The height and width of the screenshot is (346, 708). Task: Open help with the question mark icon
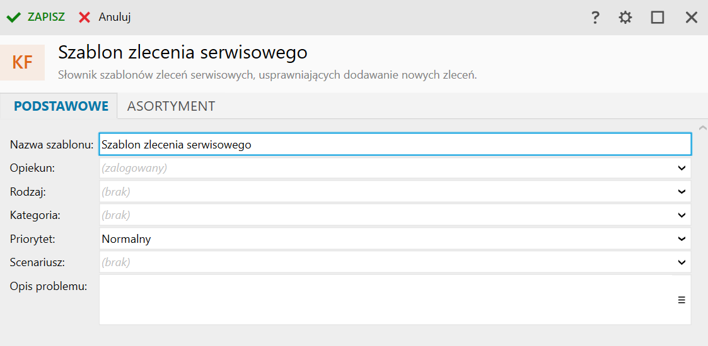pos(595,18)
